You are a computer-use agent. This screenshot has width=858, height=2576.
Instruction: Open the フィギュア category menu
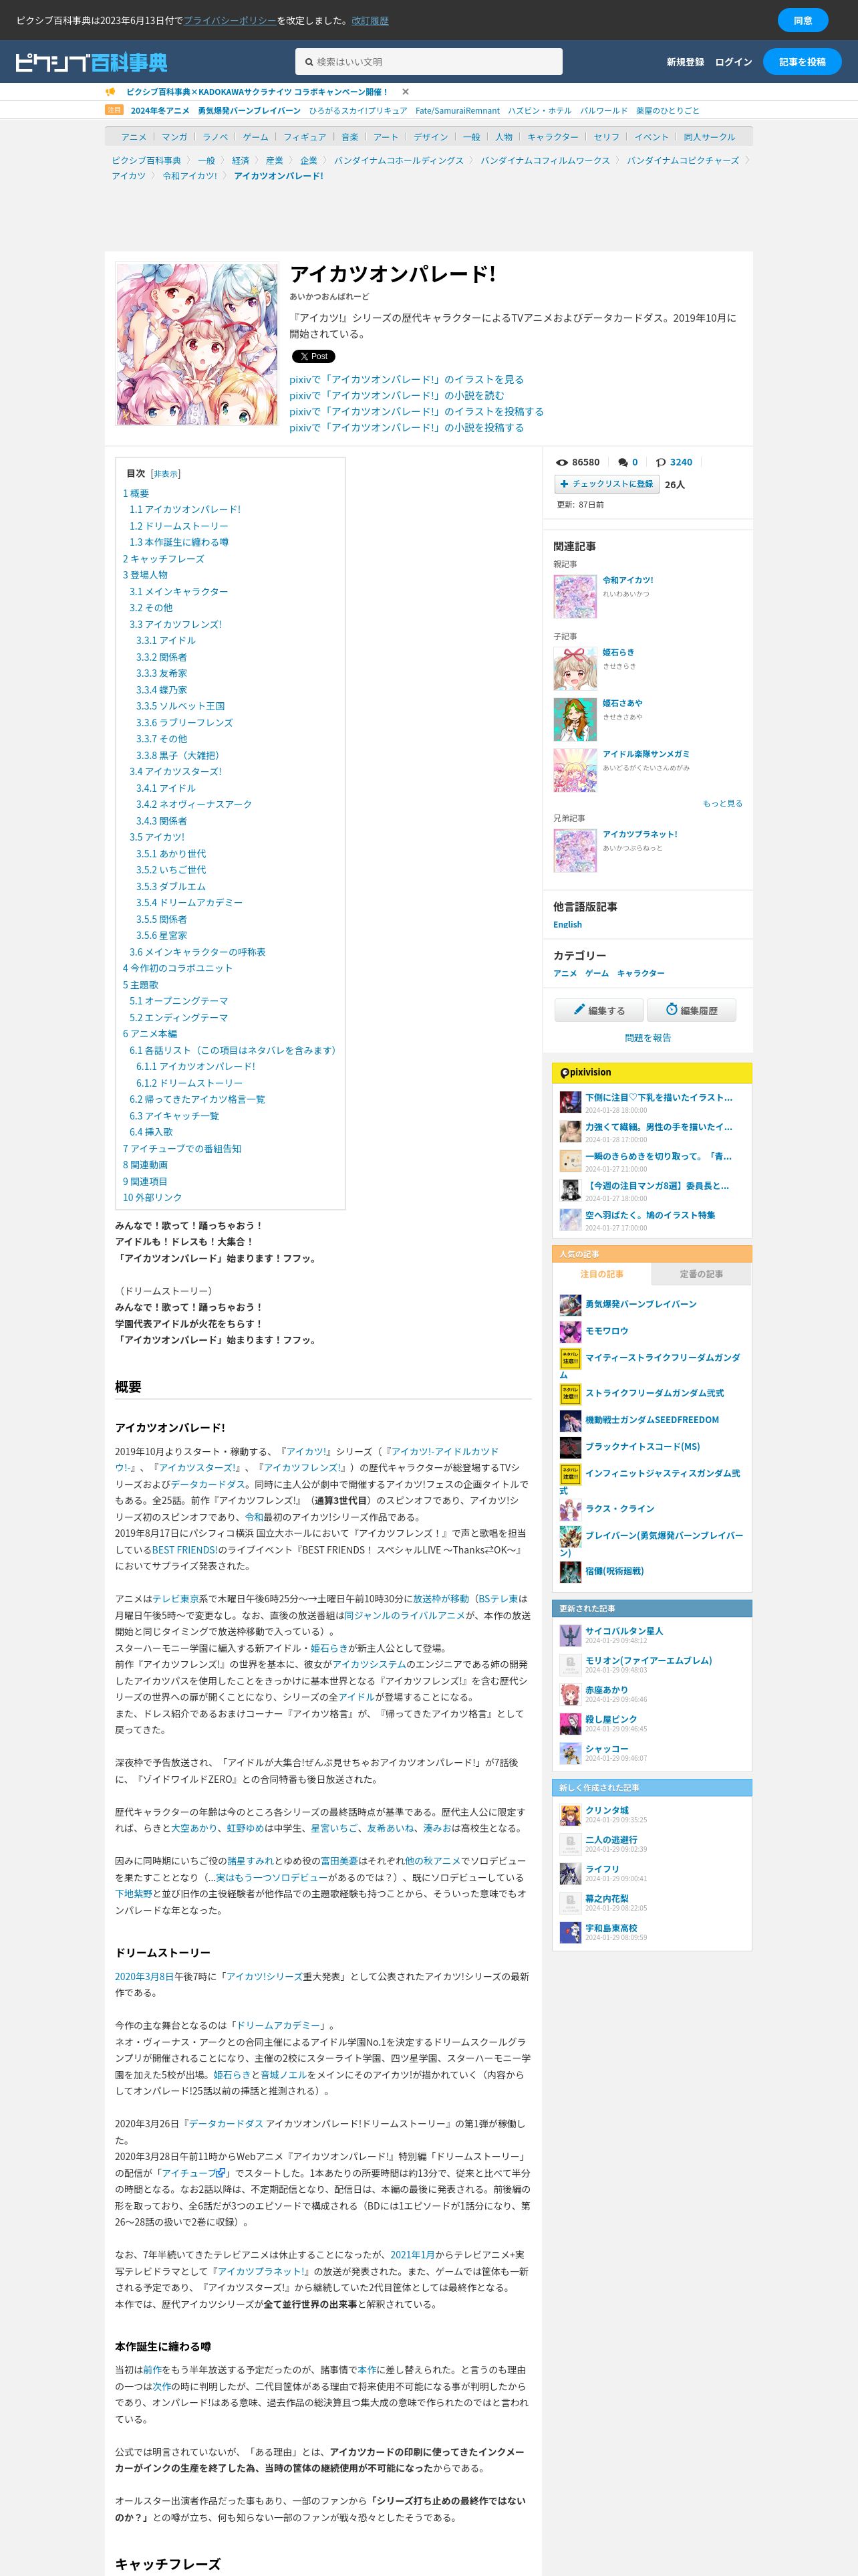tap(305, 137)
